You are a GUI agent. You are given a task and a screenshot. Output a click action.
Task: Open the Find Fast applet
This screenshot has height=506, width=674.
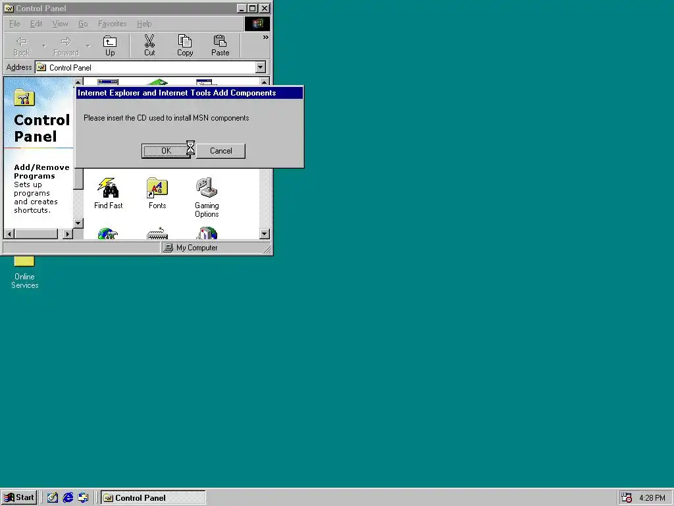pyautogui.click(x=109, y=194)
